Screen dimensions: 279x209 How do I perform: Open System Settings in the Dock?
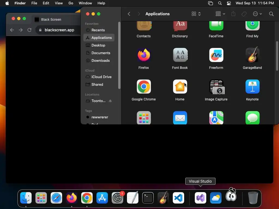pos(117,198)
